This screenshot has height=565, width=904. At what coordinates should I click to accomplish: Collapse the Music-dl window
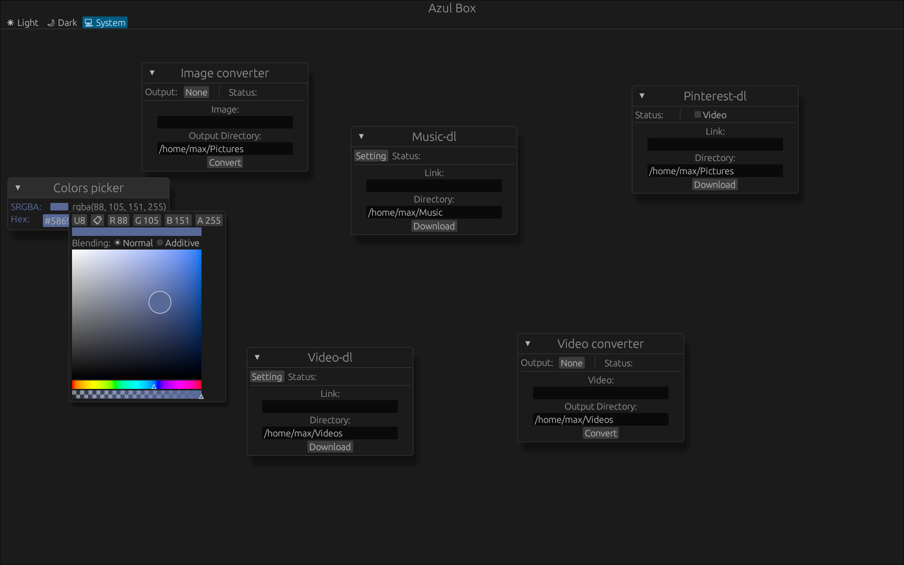361,137
